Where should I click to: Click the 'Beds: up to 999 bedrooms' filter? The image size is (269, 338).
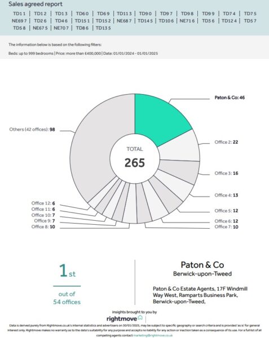(31, 54)
